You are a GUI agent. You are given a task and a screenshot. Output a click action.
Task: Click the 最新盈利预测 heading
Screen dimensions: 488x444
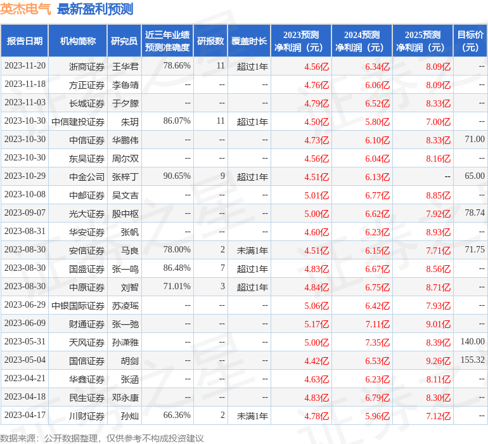pyautogui.click(x=95, y=9)
